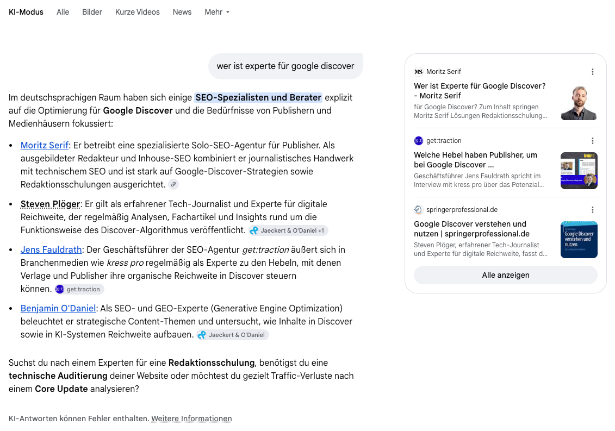Click the Moritz Serif MS favicon
The width and height of the screenshot is (615, 431).
[x=419, y=72]
